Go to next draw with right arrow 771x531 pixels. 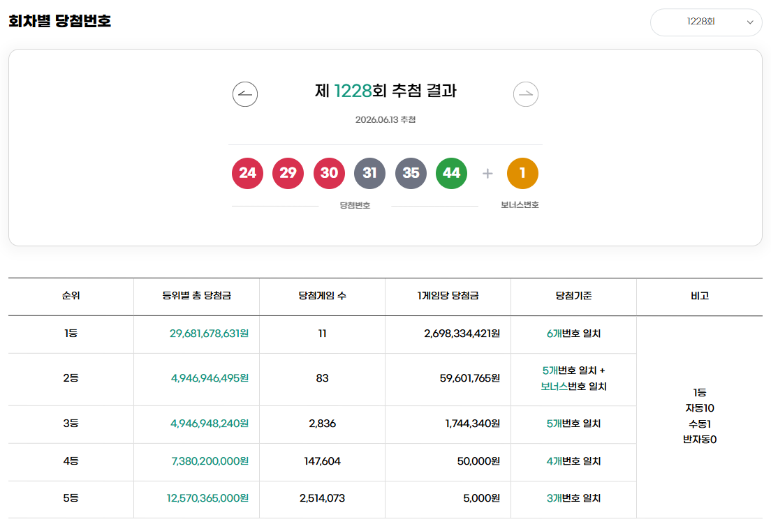point(526,94)
